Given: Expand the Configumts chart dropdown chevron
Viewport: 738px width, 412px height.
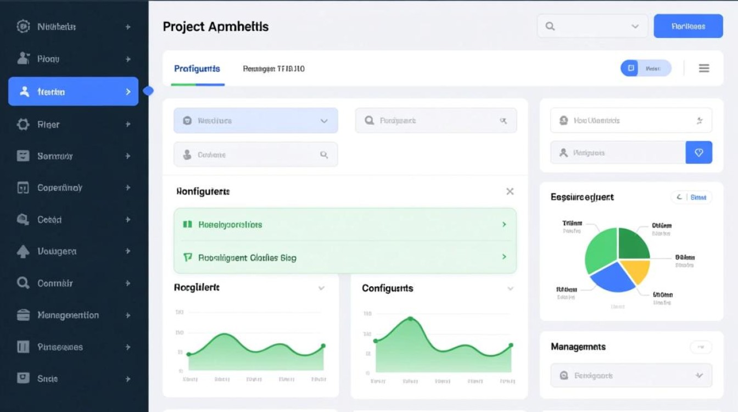Looking at the screenshot, I should 510,288.
